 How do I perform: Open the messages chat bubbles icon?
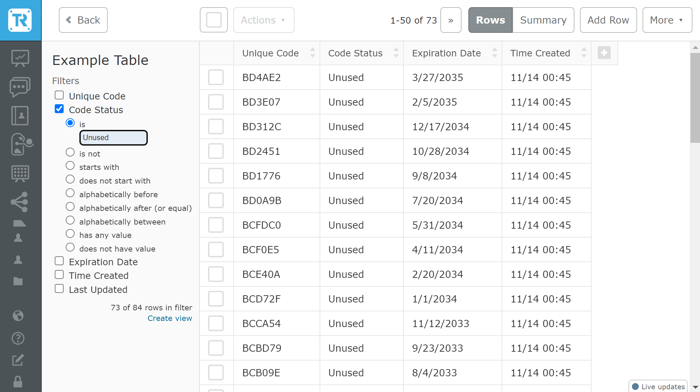20,87
